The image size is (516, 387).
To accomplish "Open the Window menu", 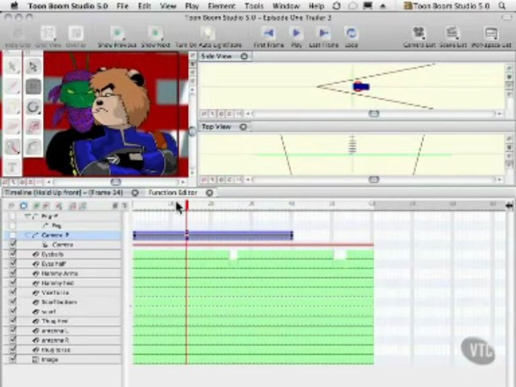I will [x=285, y=6].
